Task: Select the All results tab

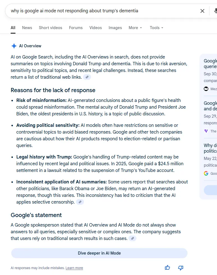Action: point(13,28)
